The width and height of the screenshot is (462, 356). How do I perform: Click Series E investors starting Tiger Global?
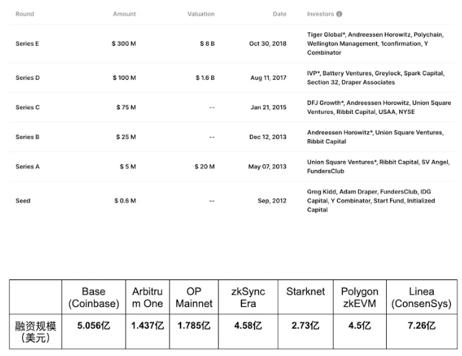coord(375,44)
